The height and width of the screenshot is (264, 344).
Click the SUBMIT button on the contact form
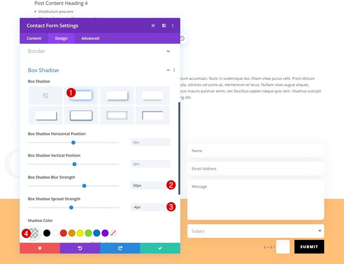pyautogui.click(x=308, y=247)
